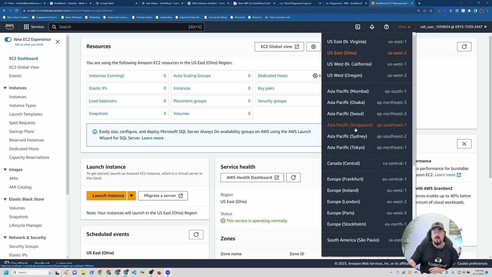
Task: Collapse the Instances sidebar section
Action: (5, 88)
